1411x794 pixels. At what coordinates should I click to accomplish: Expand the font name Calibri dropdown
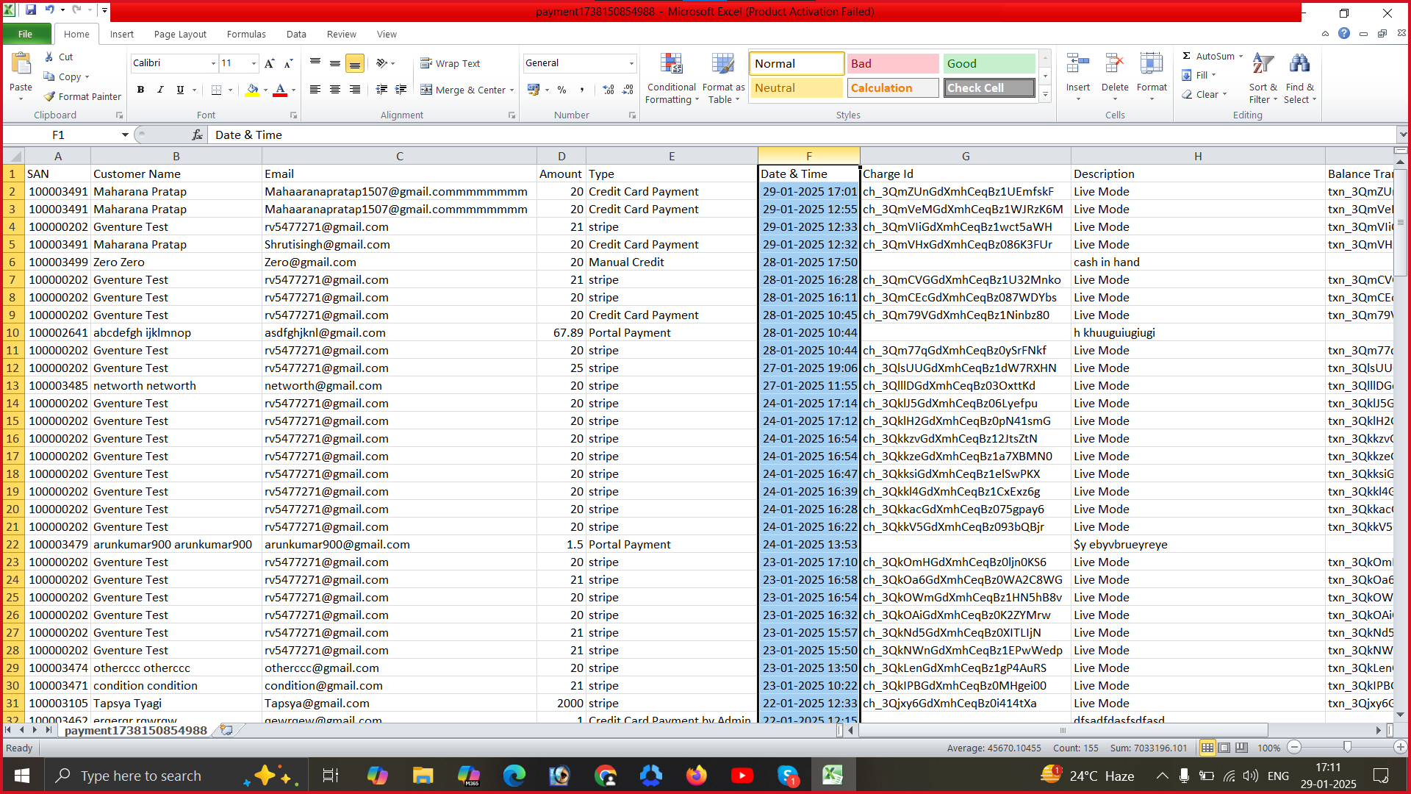click(213, 63)
